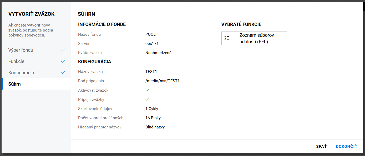Select the Súhrn wizard step

coord(14,84)
